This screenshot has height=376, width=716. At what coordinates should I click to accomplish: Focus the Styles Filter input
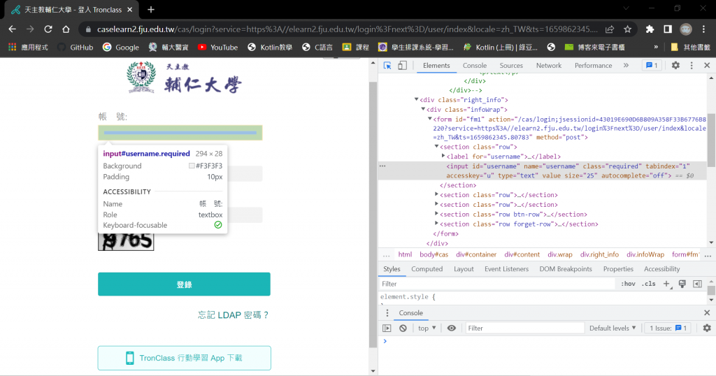click(497, 284)
